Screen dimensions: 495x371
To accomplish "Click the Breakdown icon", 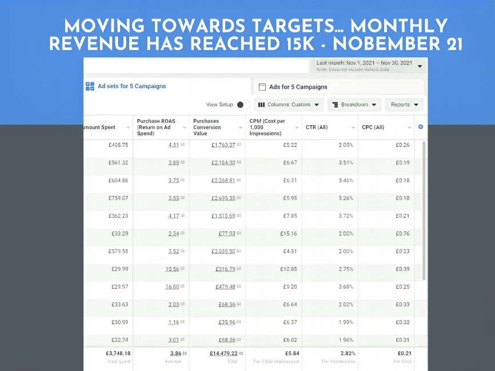I will pos(334,105).
